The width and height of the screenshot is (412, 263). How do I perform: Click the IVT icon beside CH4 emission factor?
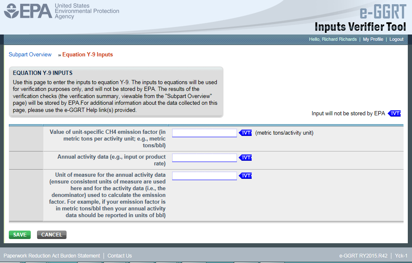tap(245, 133)
